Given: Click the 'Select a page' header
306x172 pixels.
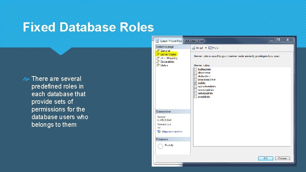Looking at the screenshot, I should [165, 47].
